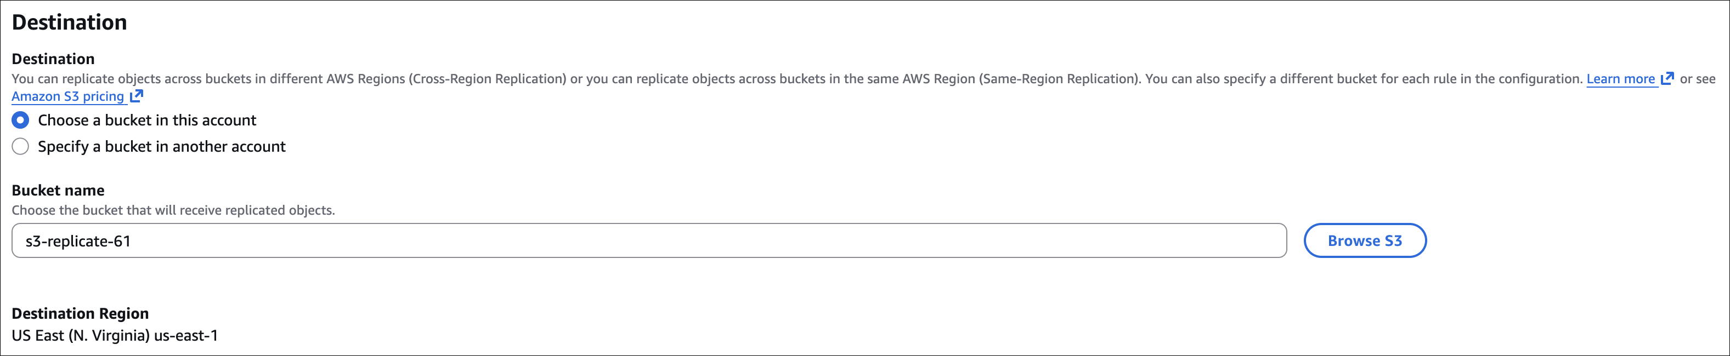Open the Amazon S3 pricing link
The height and width of the screenshot is (356, 1730).
coord(68,96)
